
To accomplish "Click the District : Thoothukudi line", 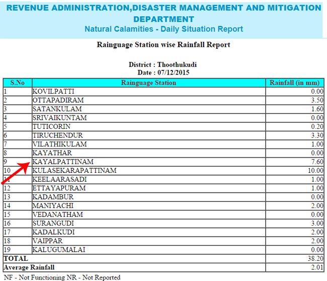I will pyautogui.click(x=162, y=64).
